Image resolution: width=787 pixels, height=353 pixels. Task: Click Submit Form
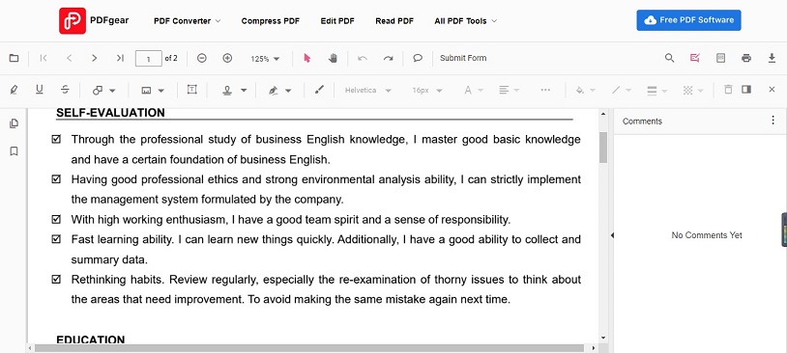coord(463,58)
